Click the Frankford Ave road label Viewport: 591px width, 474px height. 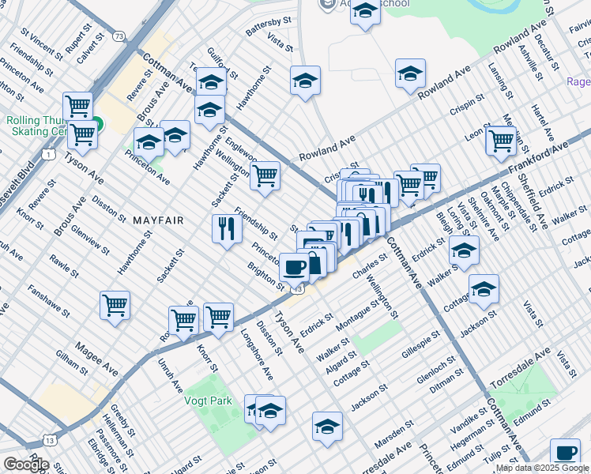click(538, 157)
